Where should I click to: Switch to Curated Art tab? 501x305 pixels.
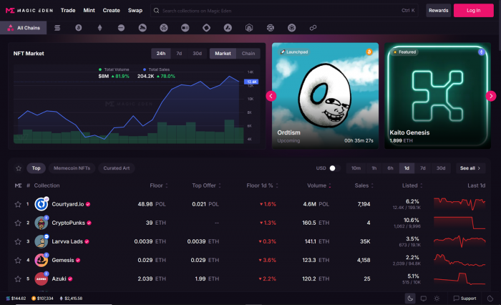[x=117, y=168]
